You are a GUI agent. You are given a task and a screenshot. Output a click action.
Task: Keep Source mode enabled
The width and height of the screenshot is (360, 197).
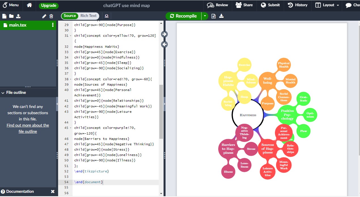(x=69, y=16)
